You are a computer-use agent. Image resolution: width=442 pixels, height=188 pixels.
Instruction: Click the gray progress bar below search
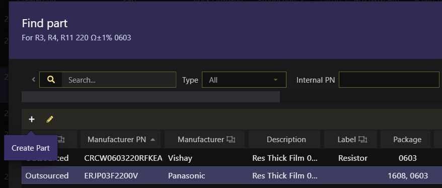pos(151,97)
